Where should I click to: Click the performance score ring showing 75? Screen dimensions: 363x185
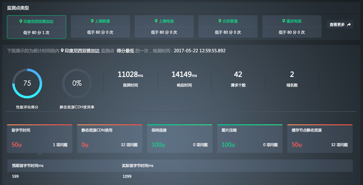(27, 83)
